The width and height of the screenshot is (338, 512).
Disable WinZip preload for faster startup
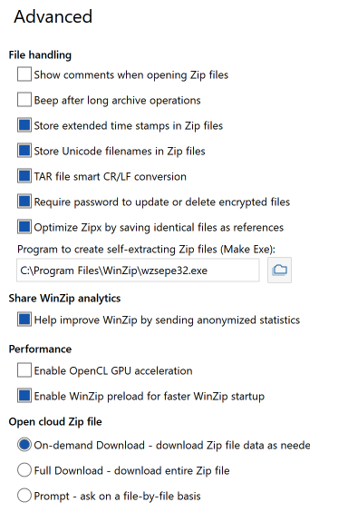[x=24, y=396]
